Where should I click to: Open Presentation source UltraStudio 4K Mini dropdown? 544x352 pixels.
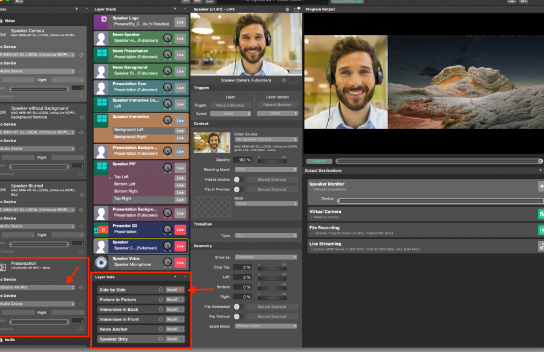37,287
